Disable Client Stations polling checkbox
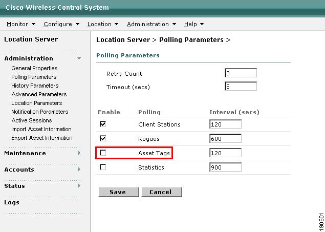Image resolution: width=325 pixels, height=232 pixels. coord(103,124)
